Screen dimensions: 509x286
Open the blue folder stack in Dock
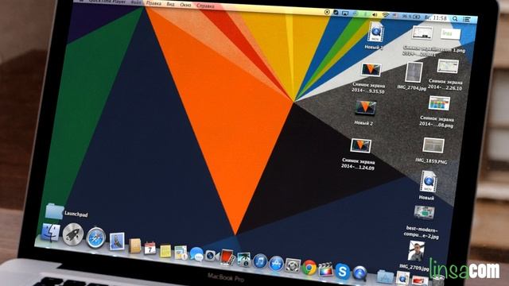tap(385, 276)
